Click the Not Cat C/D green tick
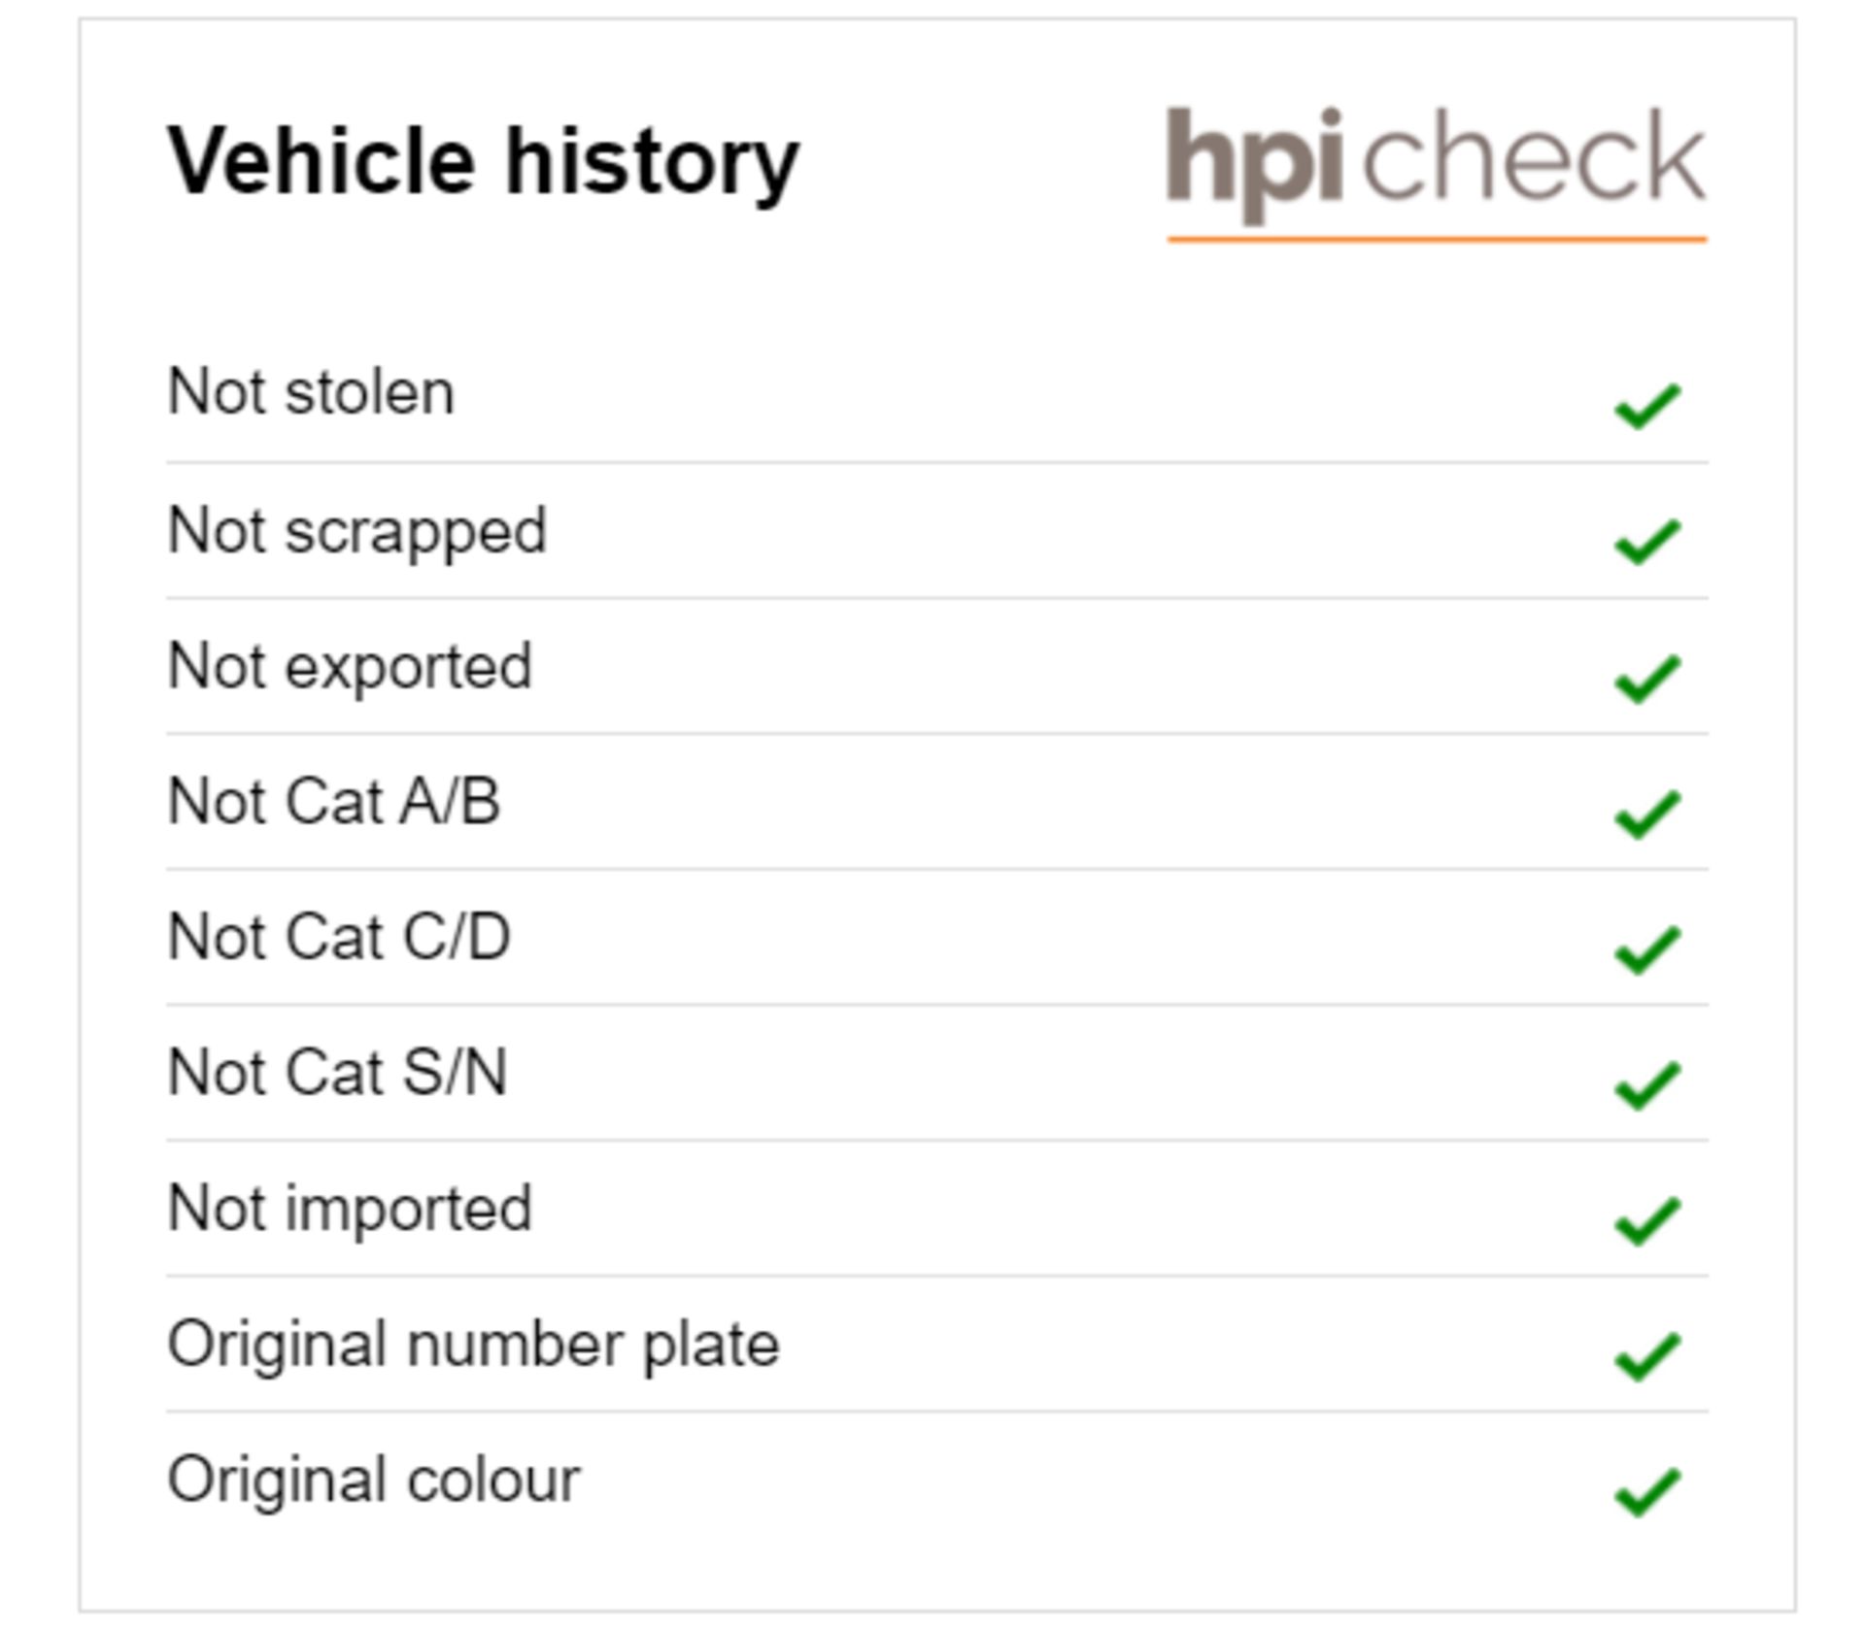 click(1646, 948)
